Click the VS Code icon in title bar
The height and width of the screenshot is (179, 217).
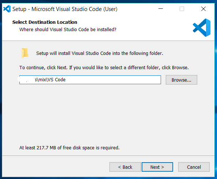point(7,9)
